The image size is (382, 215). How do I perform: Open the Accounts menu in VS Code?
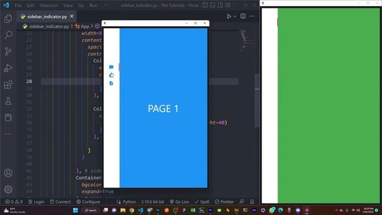tap(8, 173)
